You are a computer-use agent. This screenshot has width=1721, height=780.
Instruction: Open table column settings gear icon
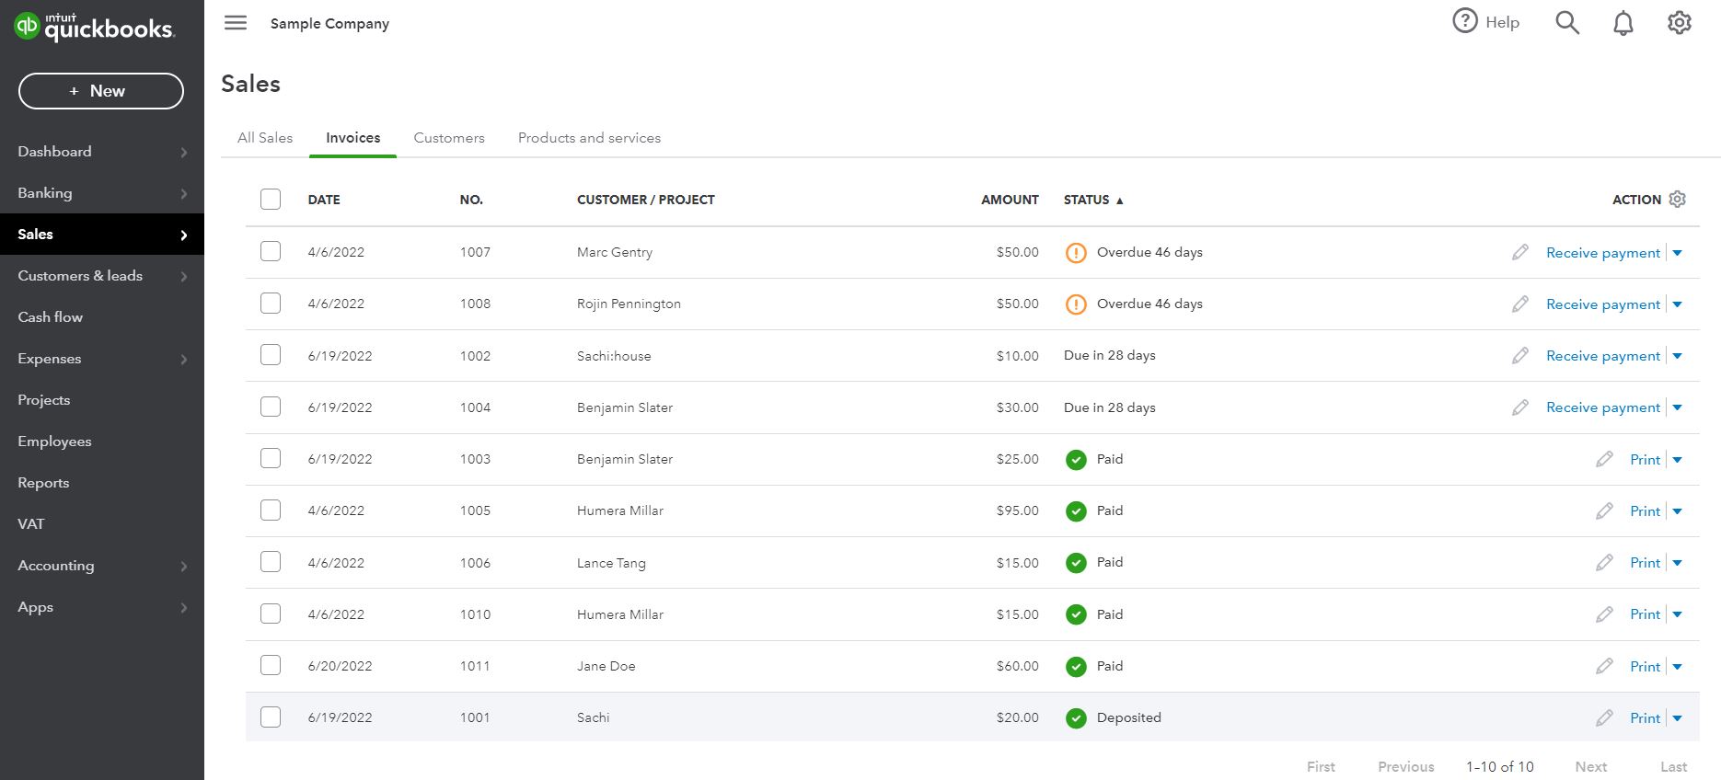point(1678,200)
